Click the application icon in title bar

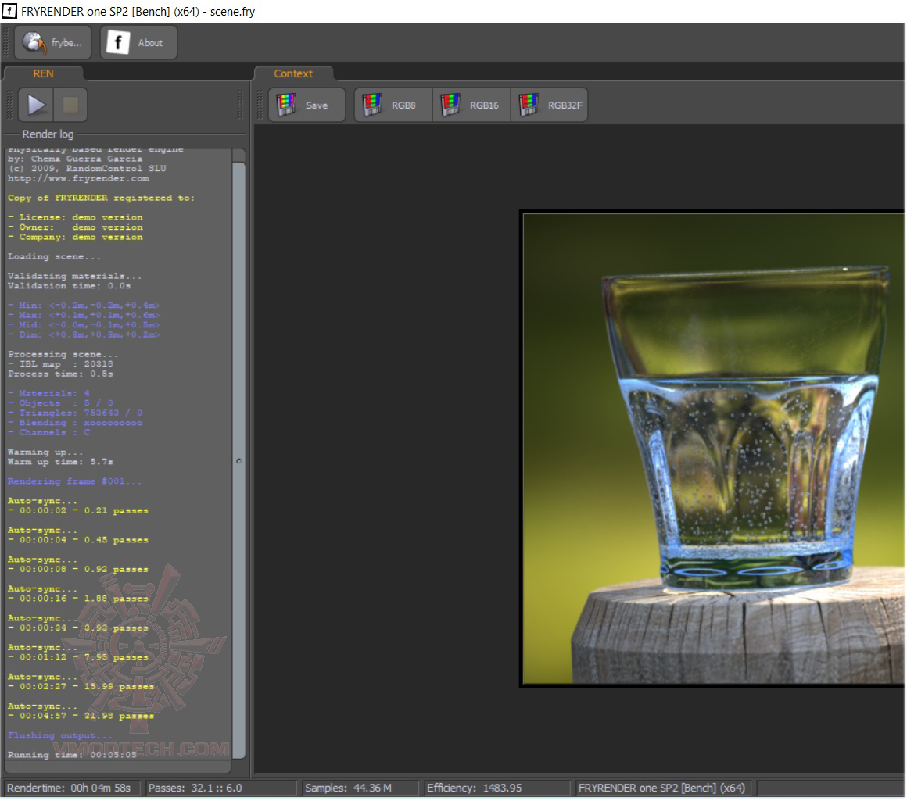point(9,11)
